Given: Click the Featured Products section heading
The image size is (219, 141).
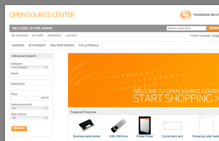Looking at the screenshot, I should [83, 112].
